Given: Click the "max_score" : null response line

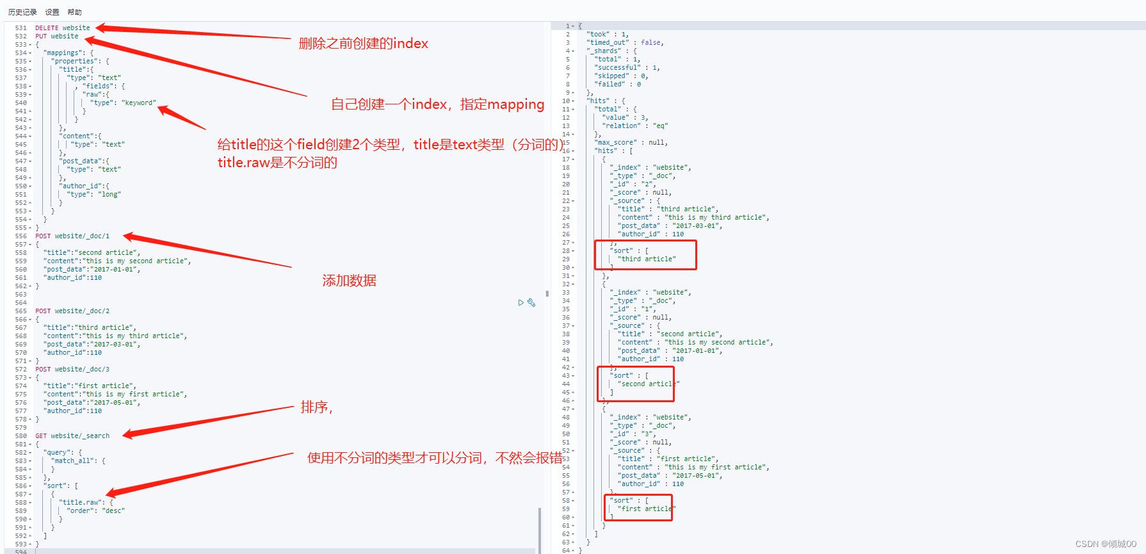Looking at the screenshot, I should 631,143.
